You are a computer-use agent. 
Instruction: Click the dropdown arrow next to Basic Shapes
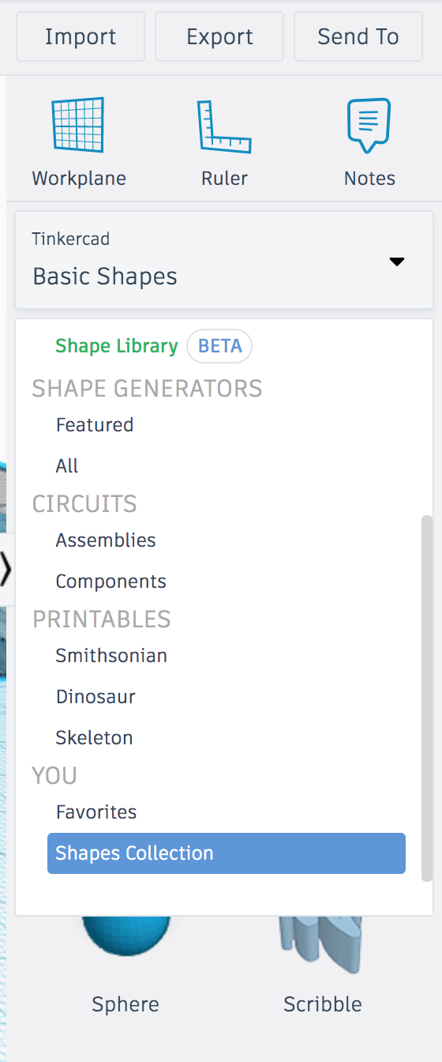(x=397, y=262)
